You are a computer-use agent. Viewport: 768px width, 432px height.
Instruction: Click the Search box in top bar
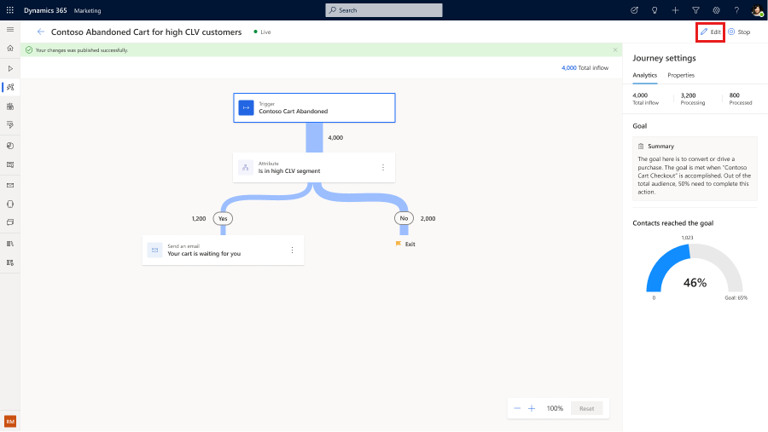click(384, 10)
